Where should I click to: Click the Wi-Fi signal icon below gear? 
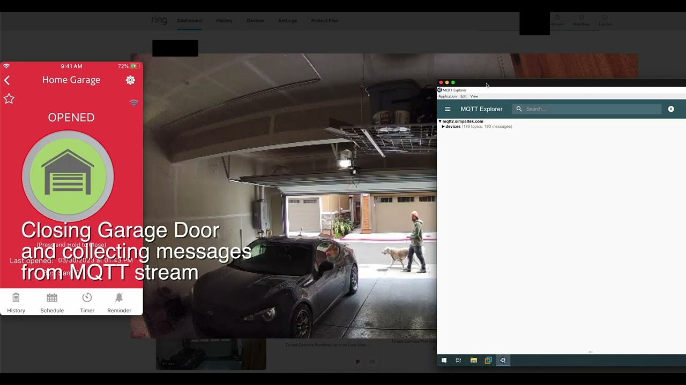point(134,103)
